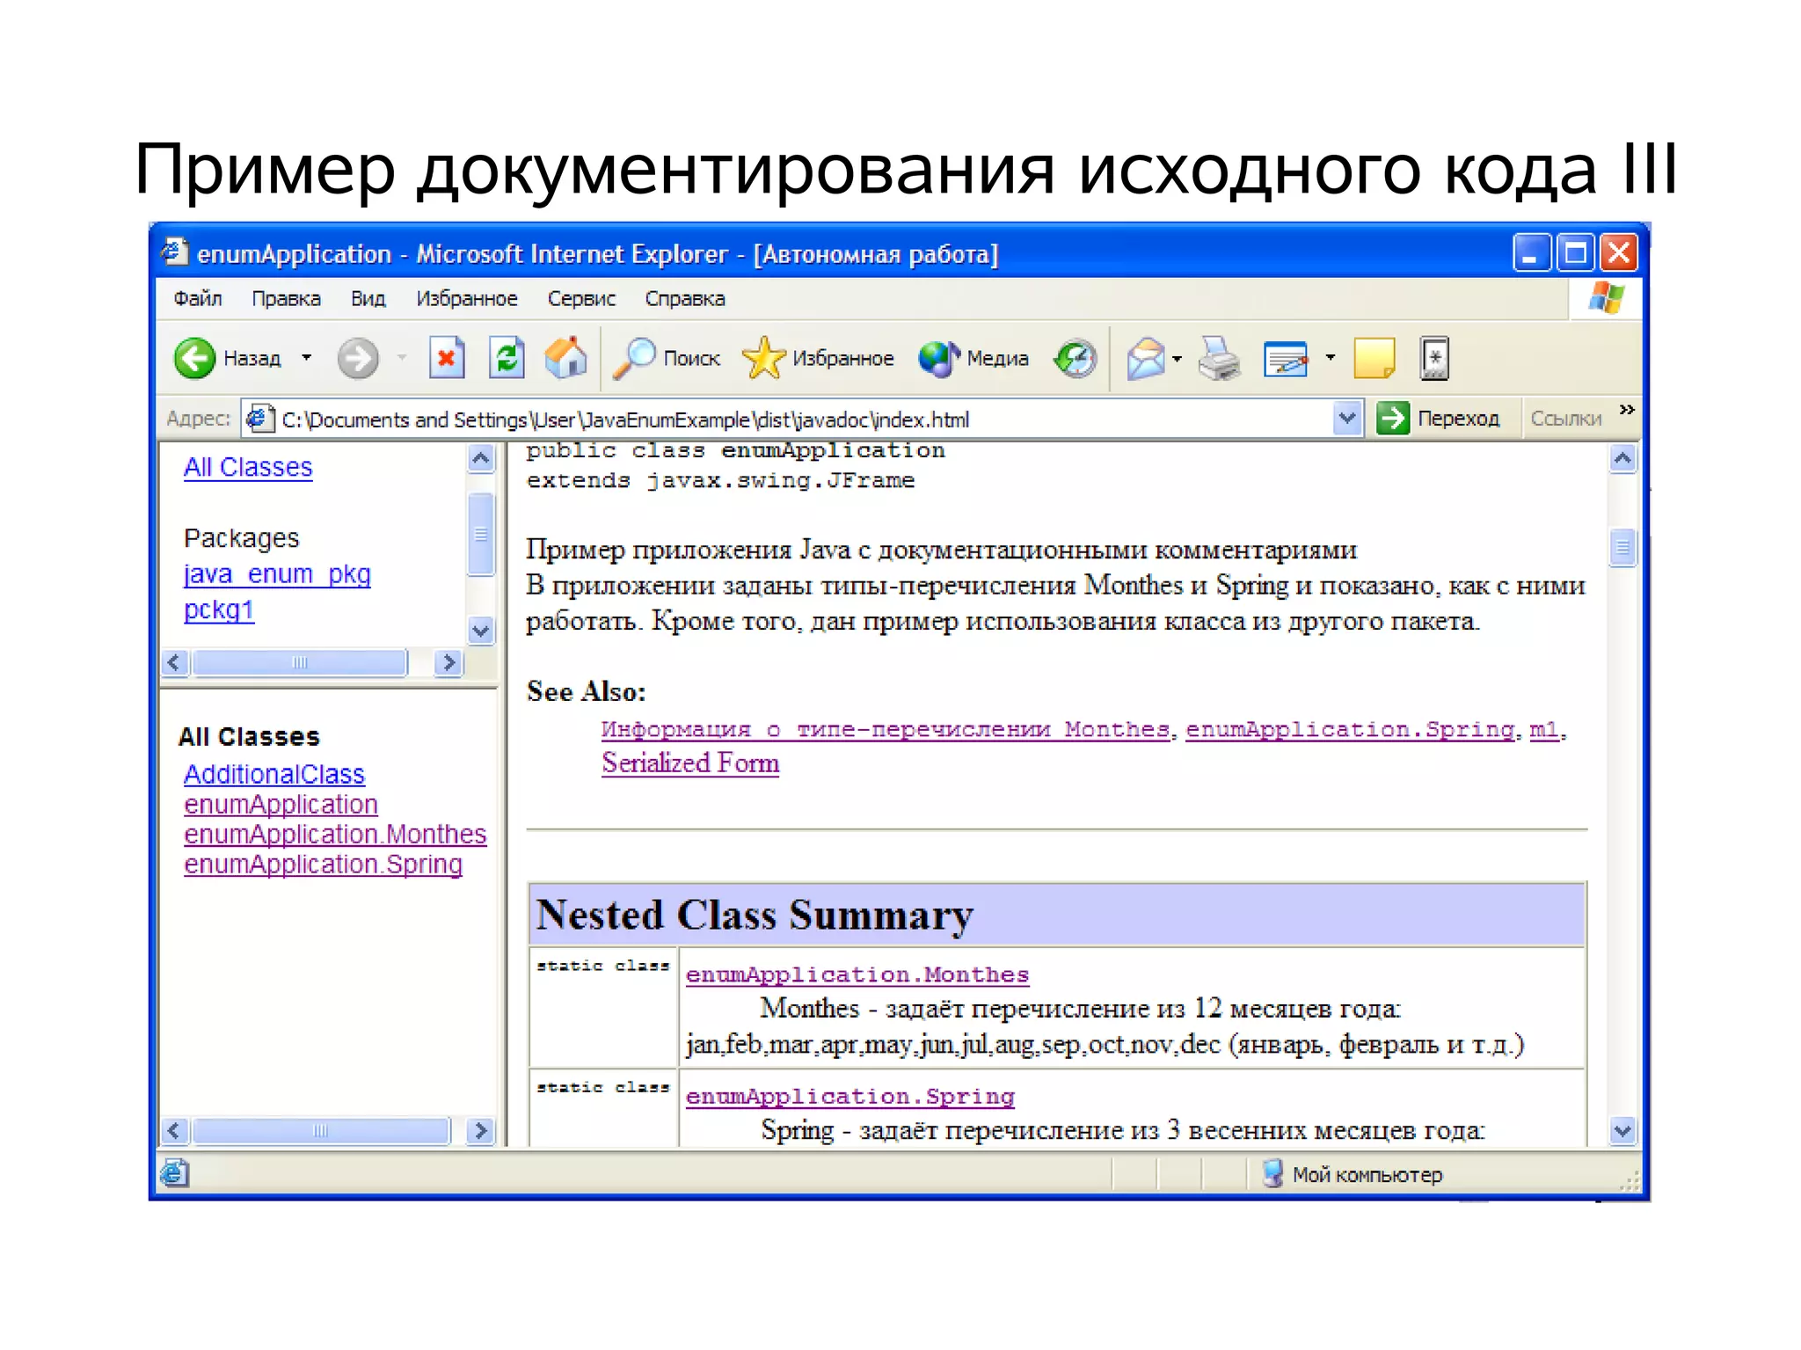The width and height of the screenshot is (1801, 1350).
Task: Click scroll left arrow in the classes frame
Action: pos(174,1130)
